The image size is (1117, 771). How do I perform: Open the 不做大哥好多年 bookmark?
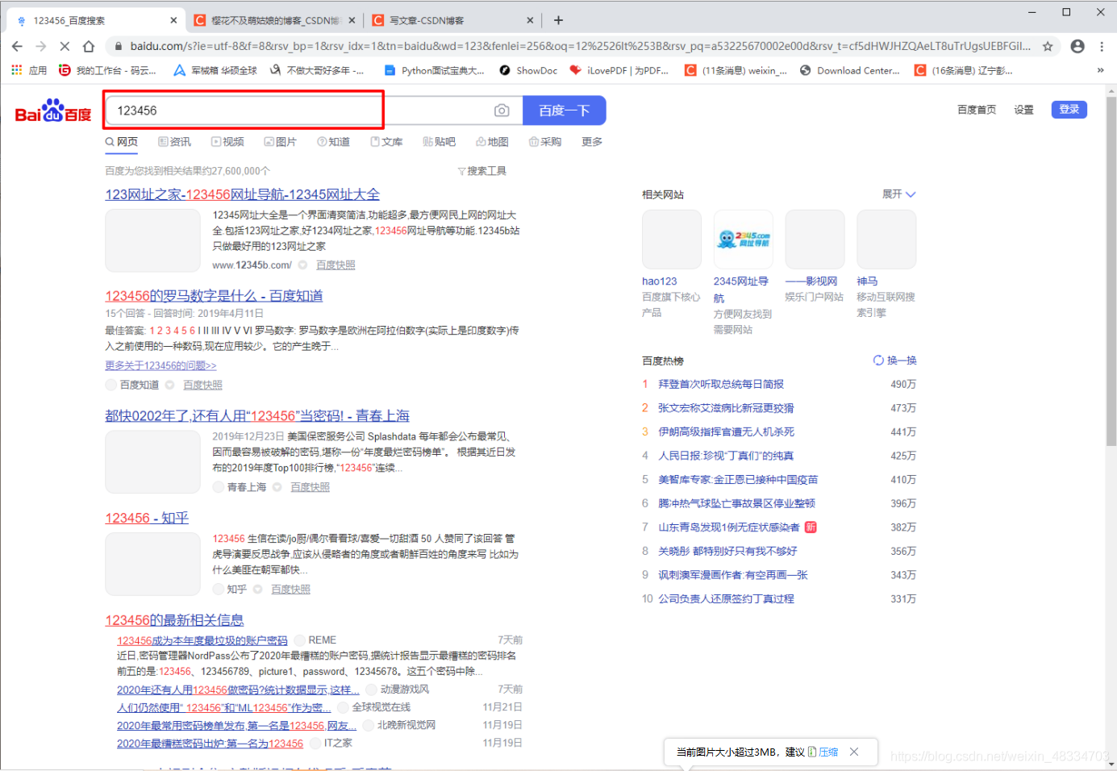(317, 71)
